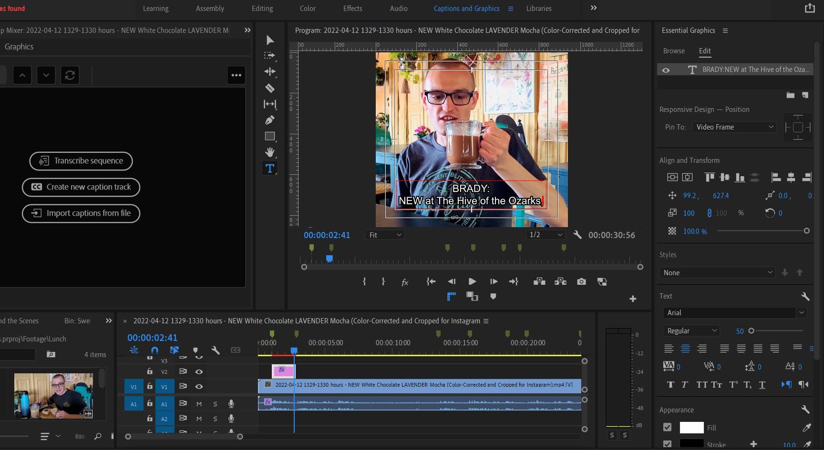Select the Pen tool
This screenshot has height=450, width=824.
tap(270, 120)
